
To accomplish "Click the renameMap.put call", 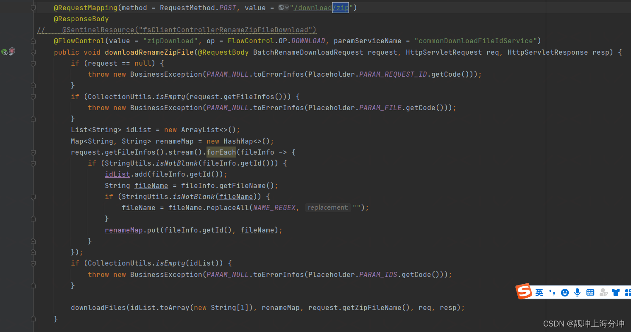I will pos(132,230).
